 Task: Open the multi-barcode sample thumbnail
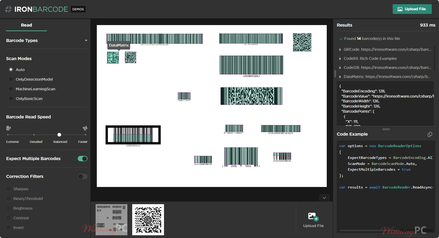coord(111,220)
